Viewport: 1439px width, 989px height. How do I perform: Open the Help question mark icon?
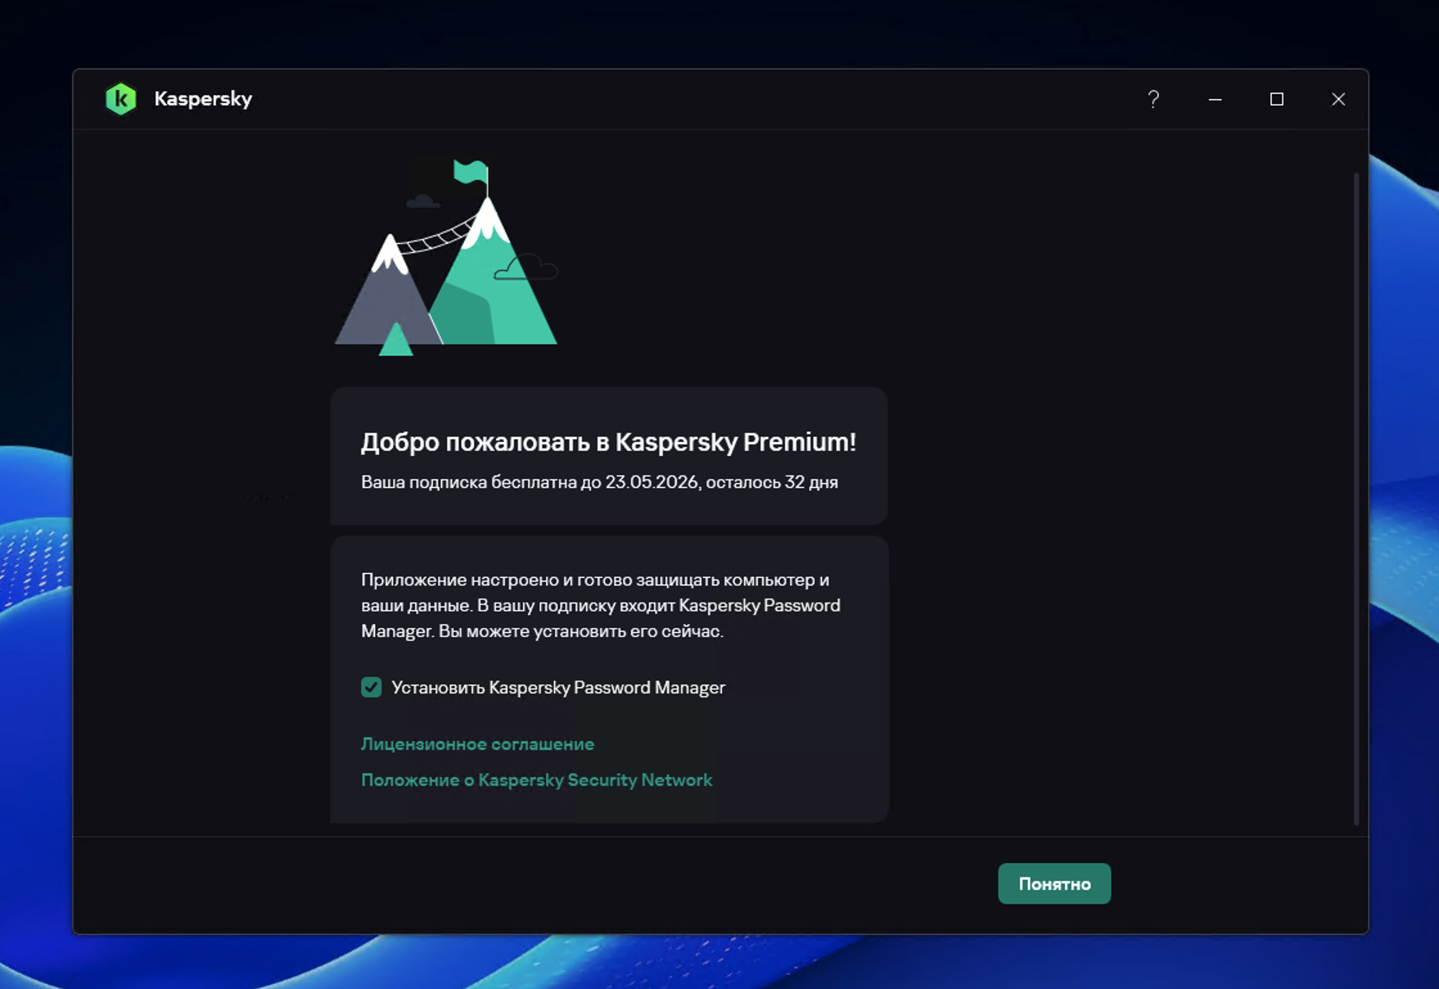(x=1153, y=100)
